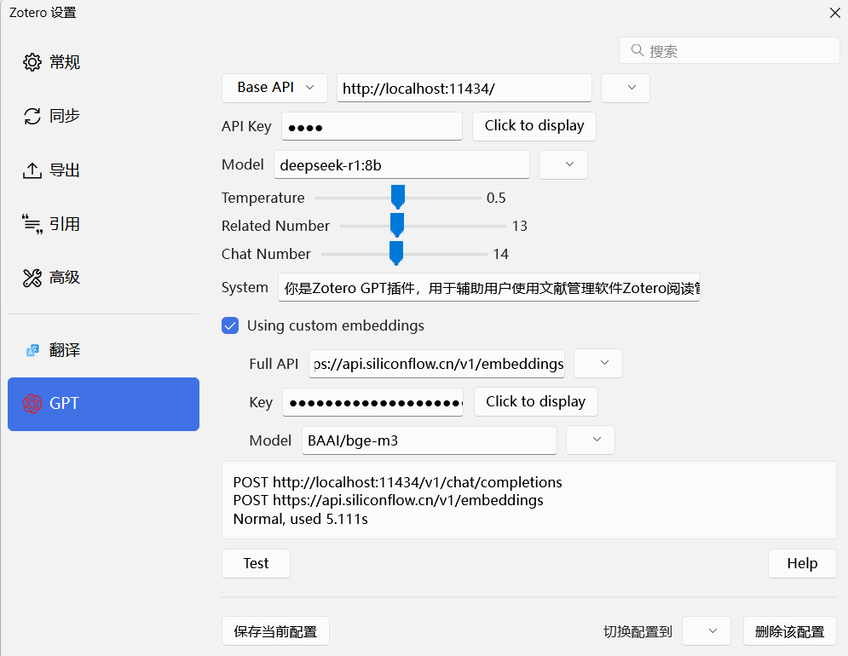Click the POST localhost chat/completions line
The height and width of the screenshot is (656, 848).
point(397,482)
